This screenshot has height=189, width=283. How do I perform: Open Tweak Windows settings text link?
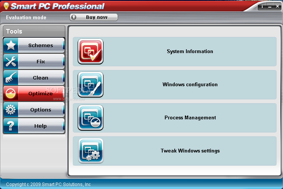pyautogui.click(x=190, y=151)
